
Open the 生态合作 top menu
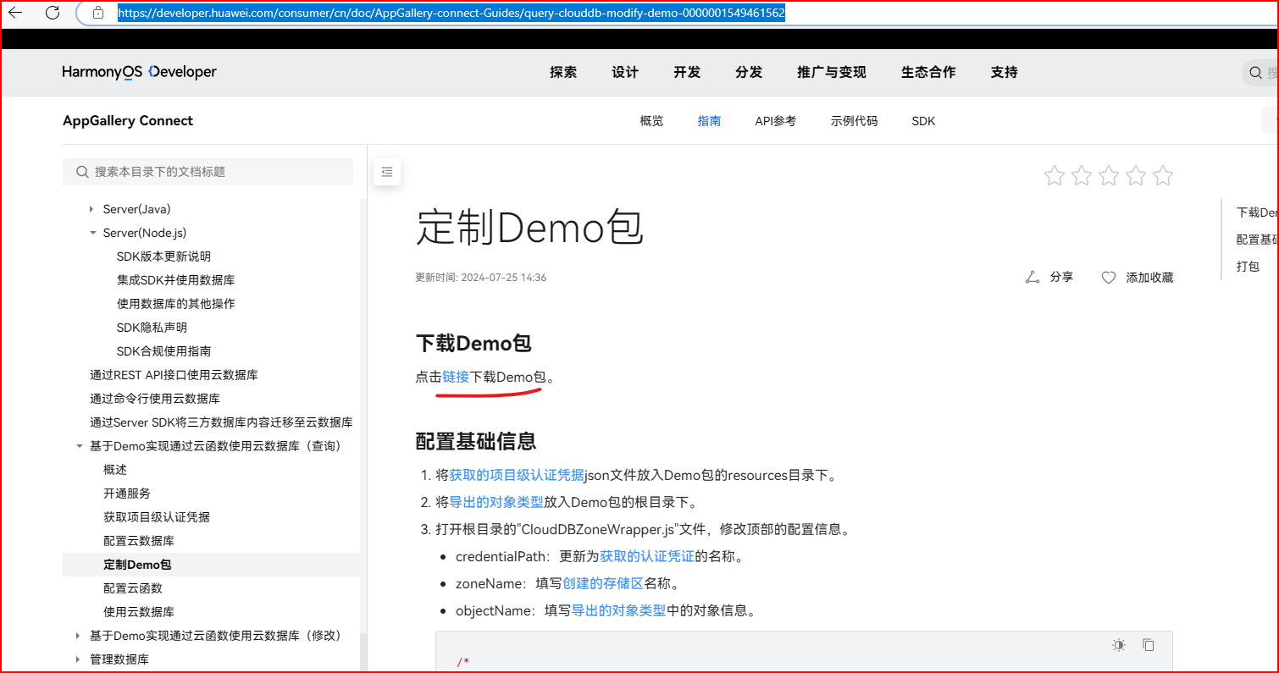pos(928,73)
